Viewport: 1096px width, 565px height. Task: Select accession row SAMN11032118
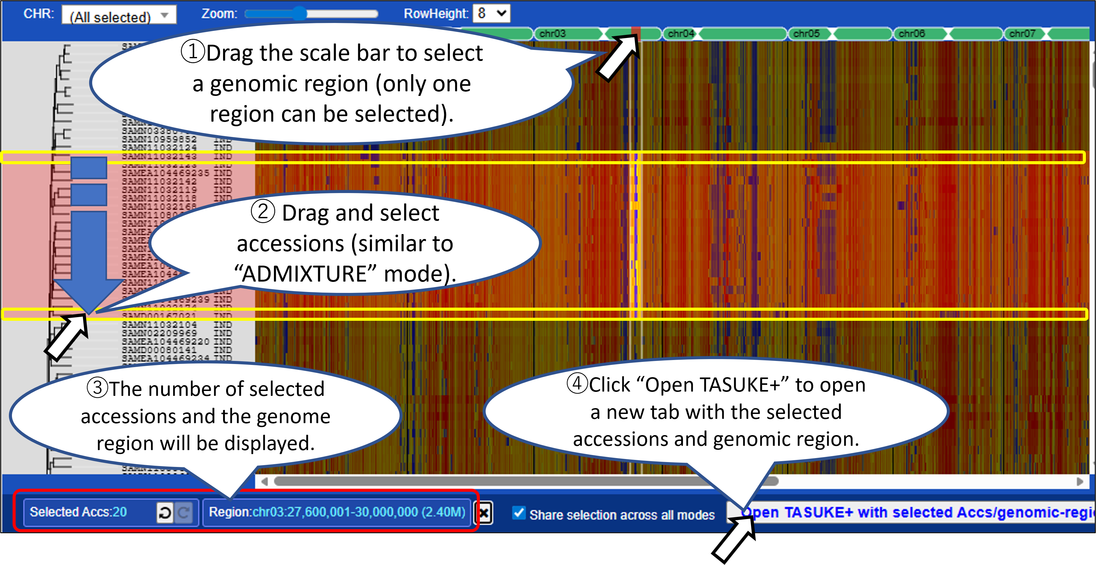[177, 198]
